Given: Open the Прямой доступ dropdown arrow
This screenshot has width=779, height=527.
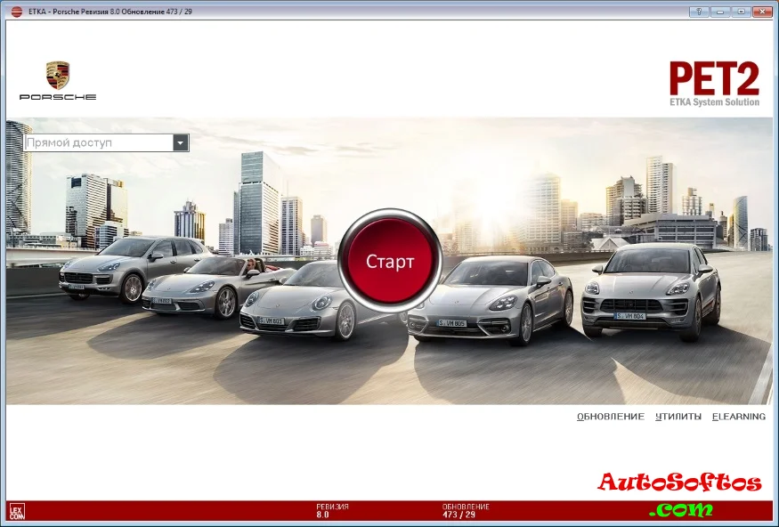Looking at the screenshot, I should coord(181,142).
